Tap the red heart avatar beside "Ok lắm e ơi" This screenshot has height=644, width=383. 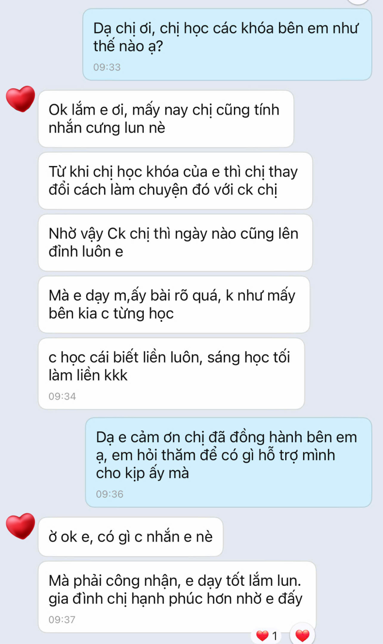tap(20, 99)
